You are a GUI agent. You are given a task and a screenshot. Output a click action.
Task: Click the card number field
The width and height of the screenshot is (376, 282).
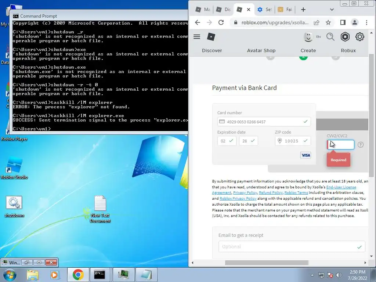tap(264, 122)
